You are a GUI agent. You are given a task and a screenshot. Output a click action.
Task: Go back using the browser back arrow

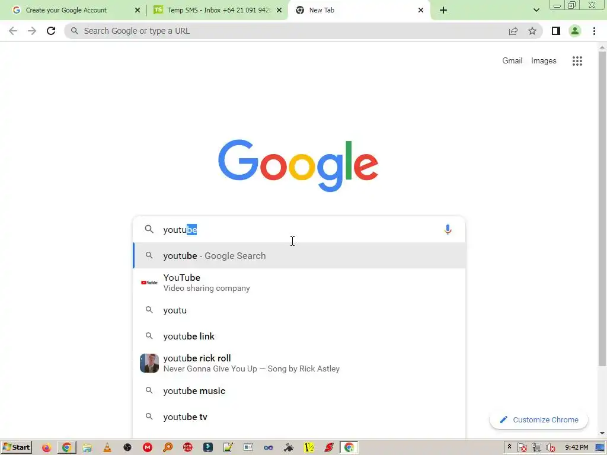pos(13,31)
